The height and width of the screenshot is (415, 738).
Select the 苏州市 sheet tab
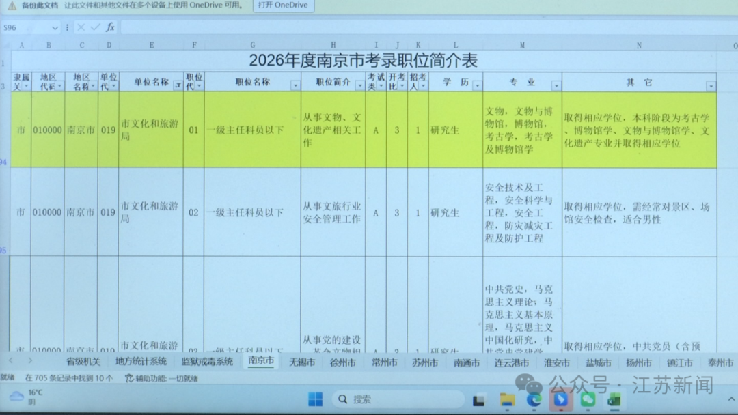[x=425, y=362]
